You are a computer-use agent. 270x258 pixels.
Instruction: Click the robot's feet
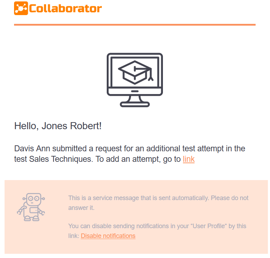pyautogui.click(x=31, y=219)
